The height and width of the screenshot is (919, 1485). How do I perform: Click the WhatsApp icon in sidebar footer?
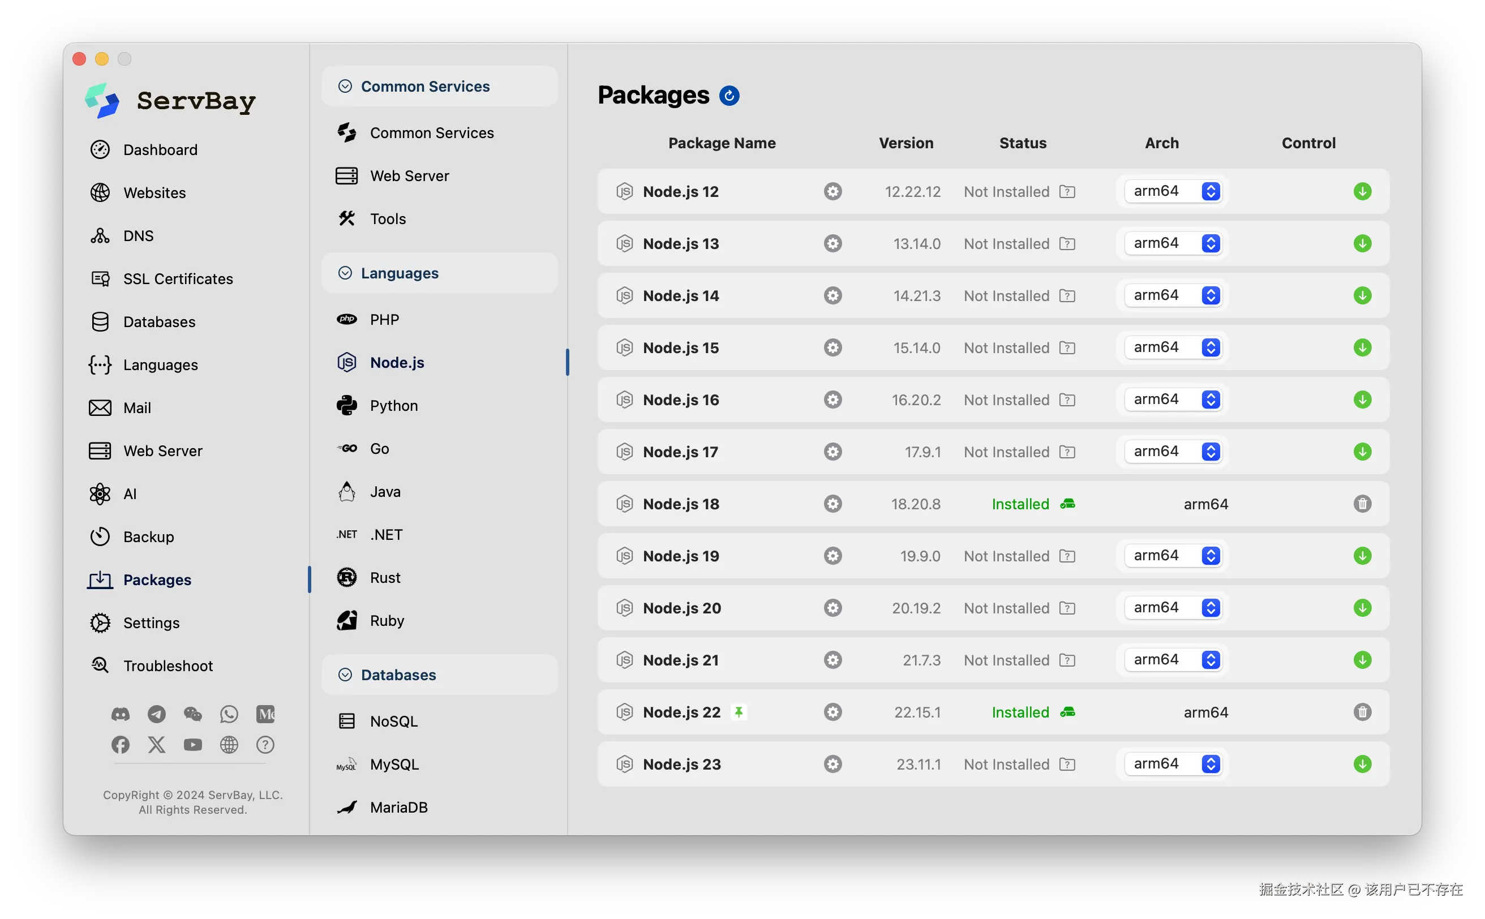click(229, 714)
